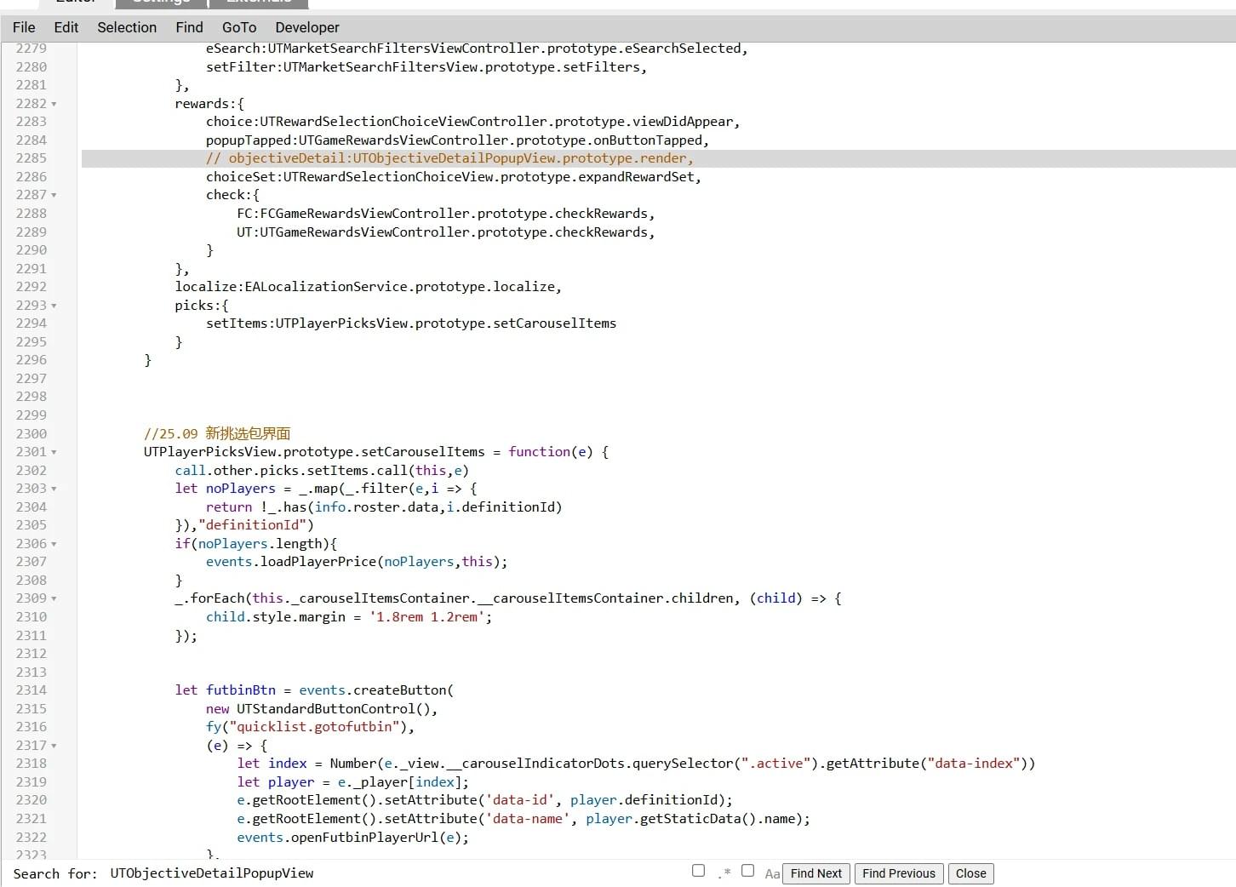
Task: Click the '//25.09' comment line
Action: tap(217, 433)
